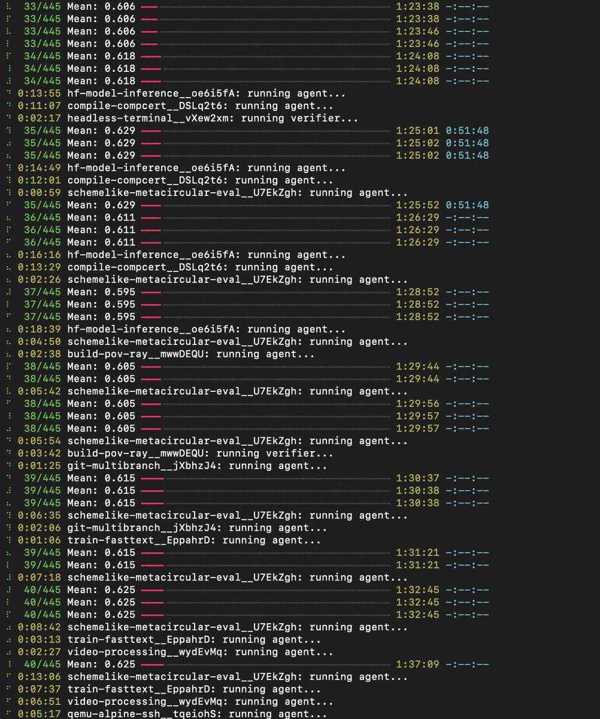The width and height of the screenshot is (600, 719).
Task: Click the video-processing row timed 0:02:27
Action: coord(169,652)
